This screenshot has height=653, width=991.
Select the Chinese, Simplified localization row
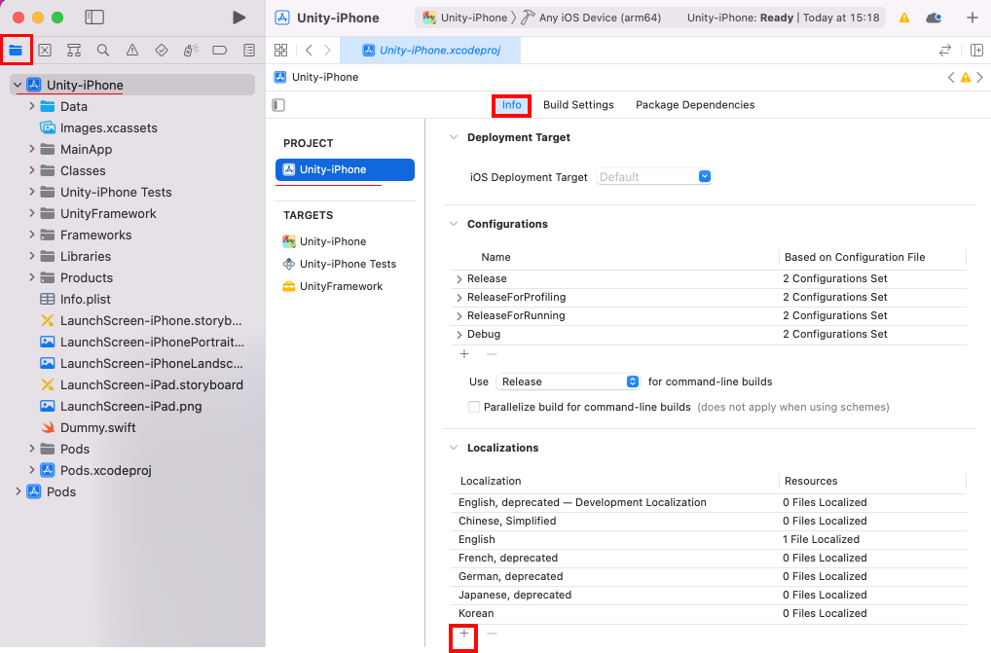click(709, 521)
